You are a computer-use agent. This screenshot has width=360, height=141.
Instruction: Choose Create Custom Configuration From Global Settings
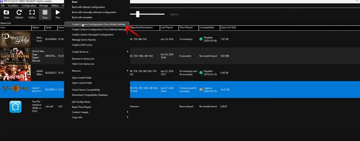(x=99, y=24)
